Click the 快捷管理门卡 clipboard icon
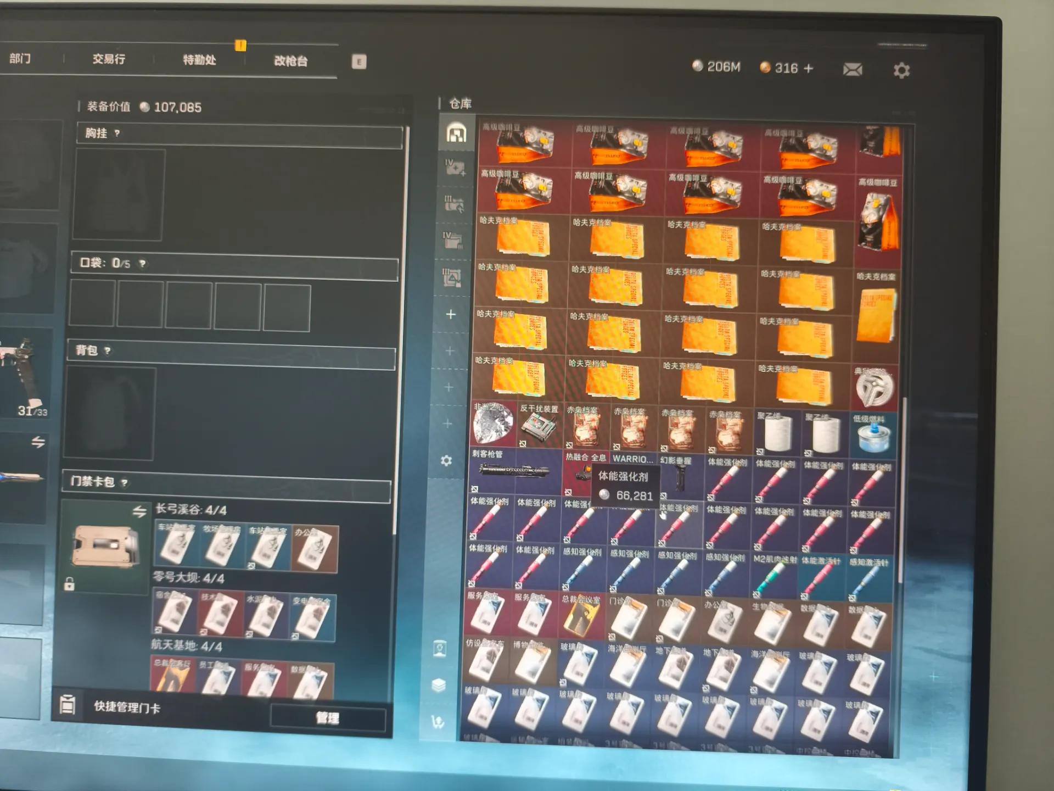 coord(68,704)
